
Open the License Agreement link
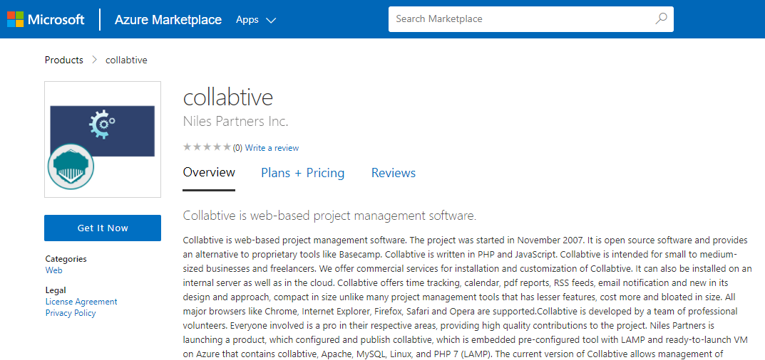point(81,302)
